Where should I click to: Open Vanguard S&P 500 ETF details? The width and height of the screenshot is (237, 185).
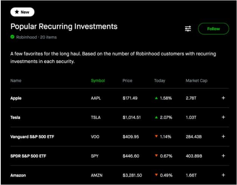[x=120, y=137]
